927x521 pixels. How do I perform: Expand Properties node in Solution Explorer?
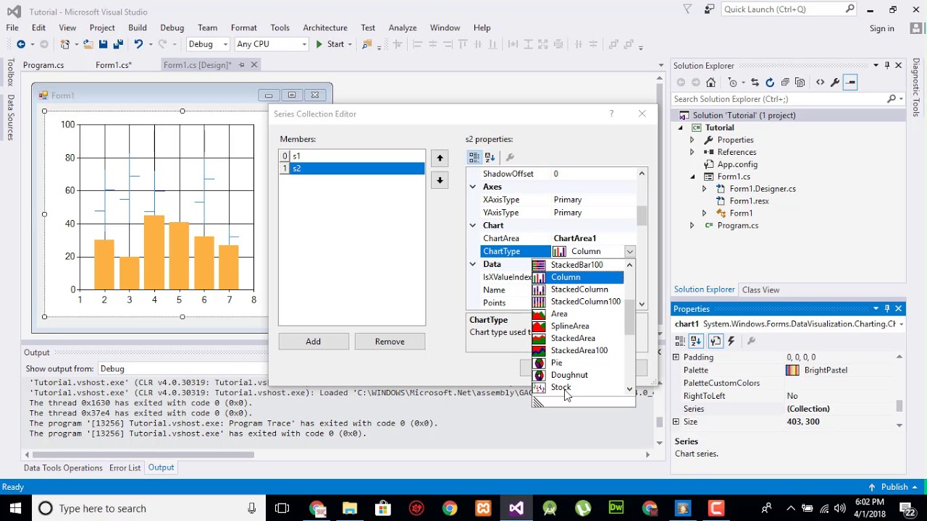coord(692,140)
